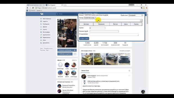Image resolution: width=174 pixels, height=98 pixels.
Task: Open the Chrome menu icon
Action: [x=147, y=8]
